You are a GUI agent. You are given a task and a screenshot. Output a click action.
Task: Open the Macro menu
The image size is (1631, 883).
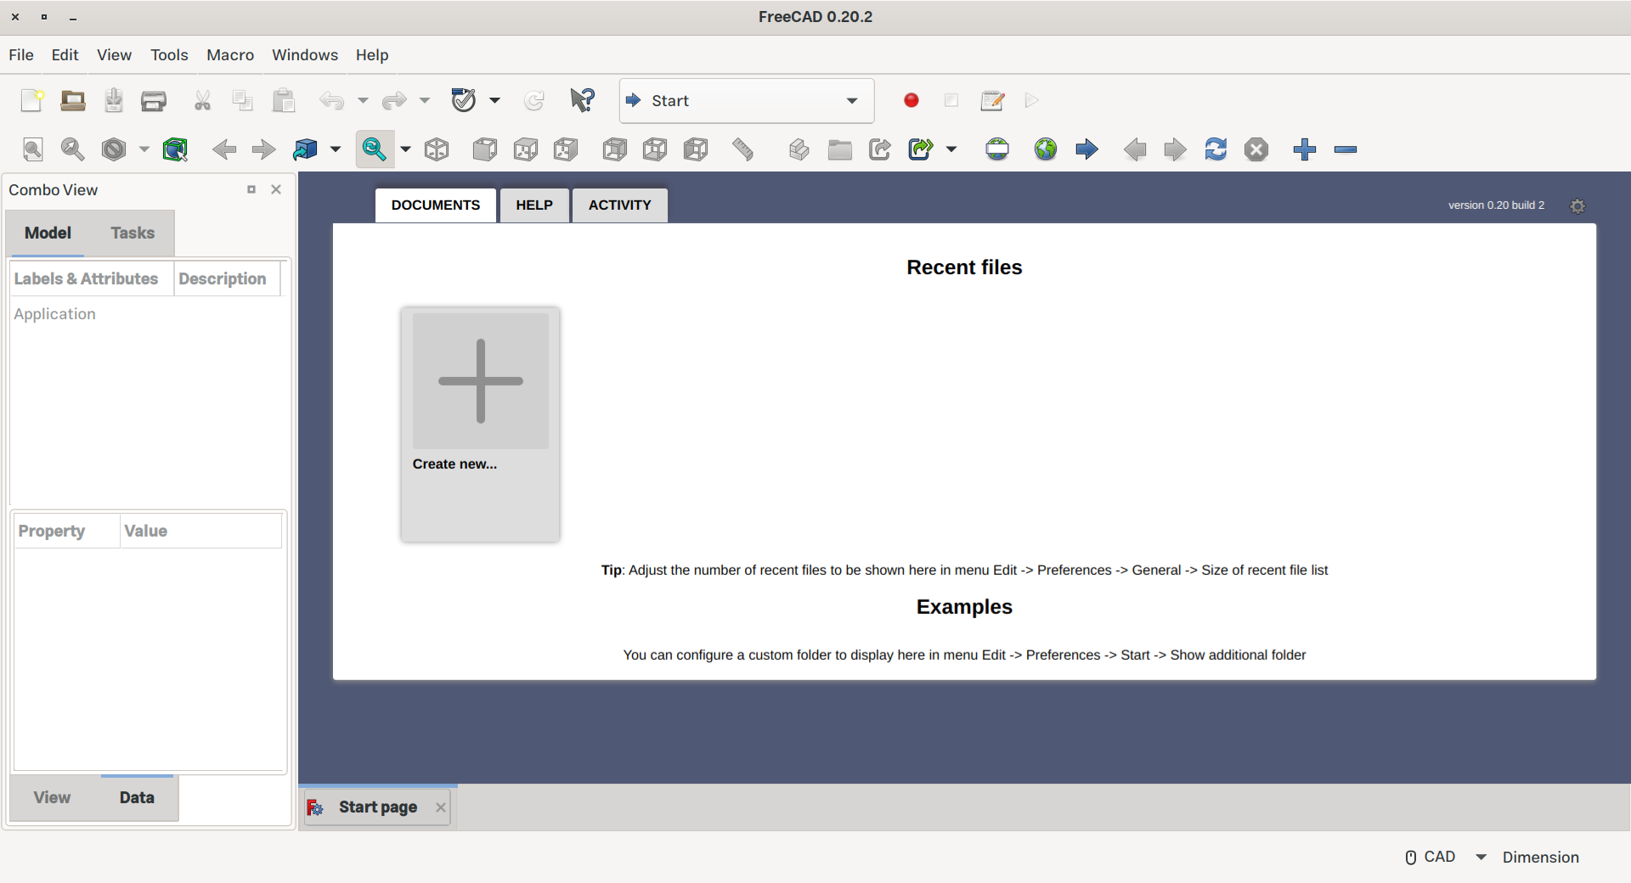(x=229, y=54)
